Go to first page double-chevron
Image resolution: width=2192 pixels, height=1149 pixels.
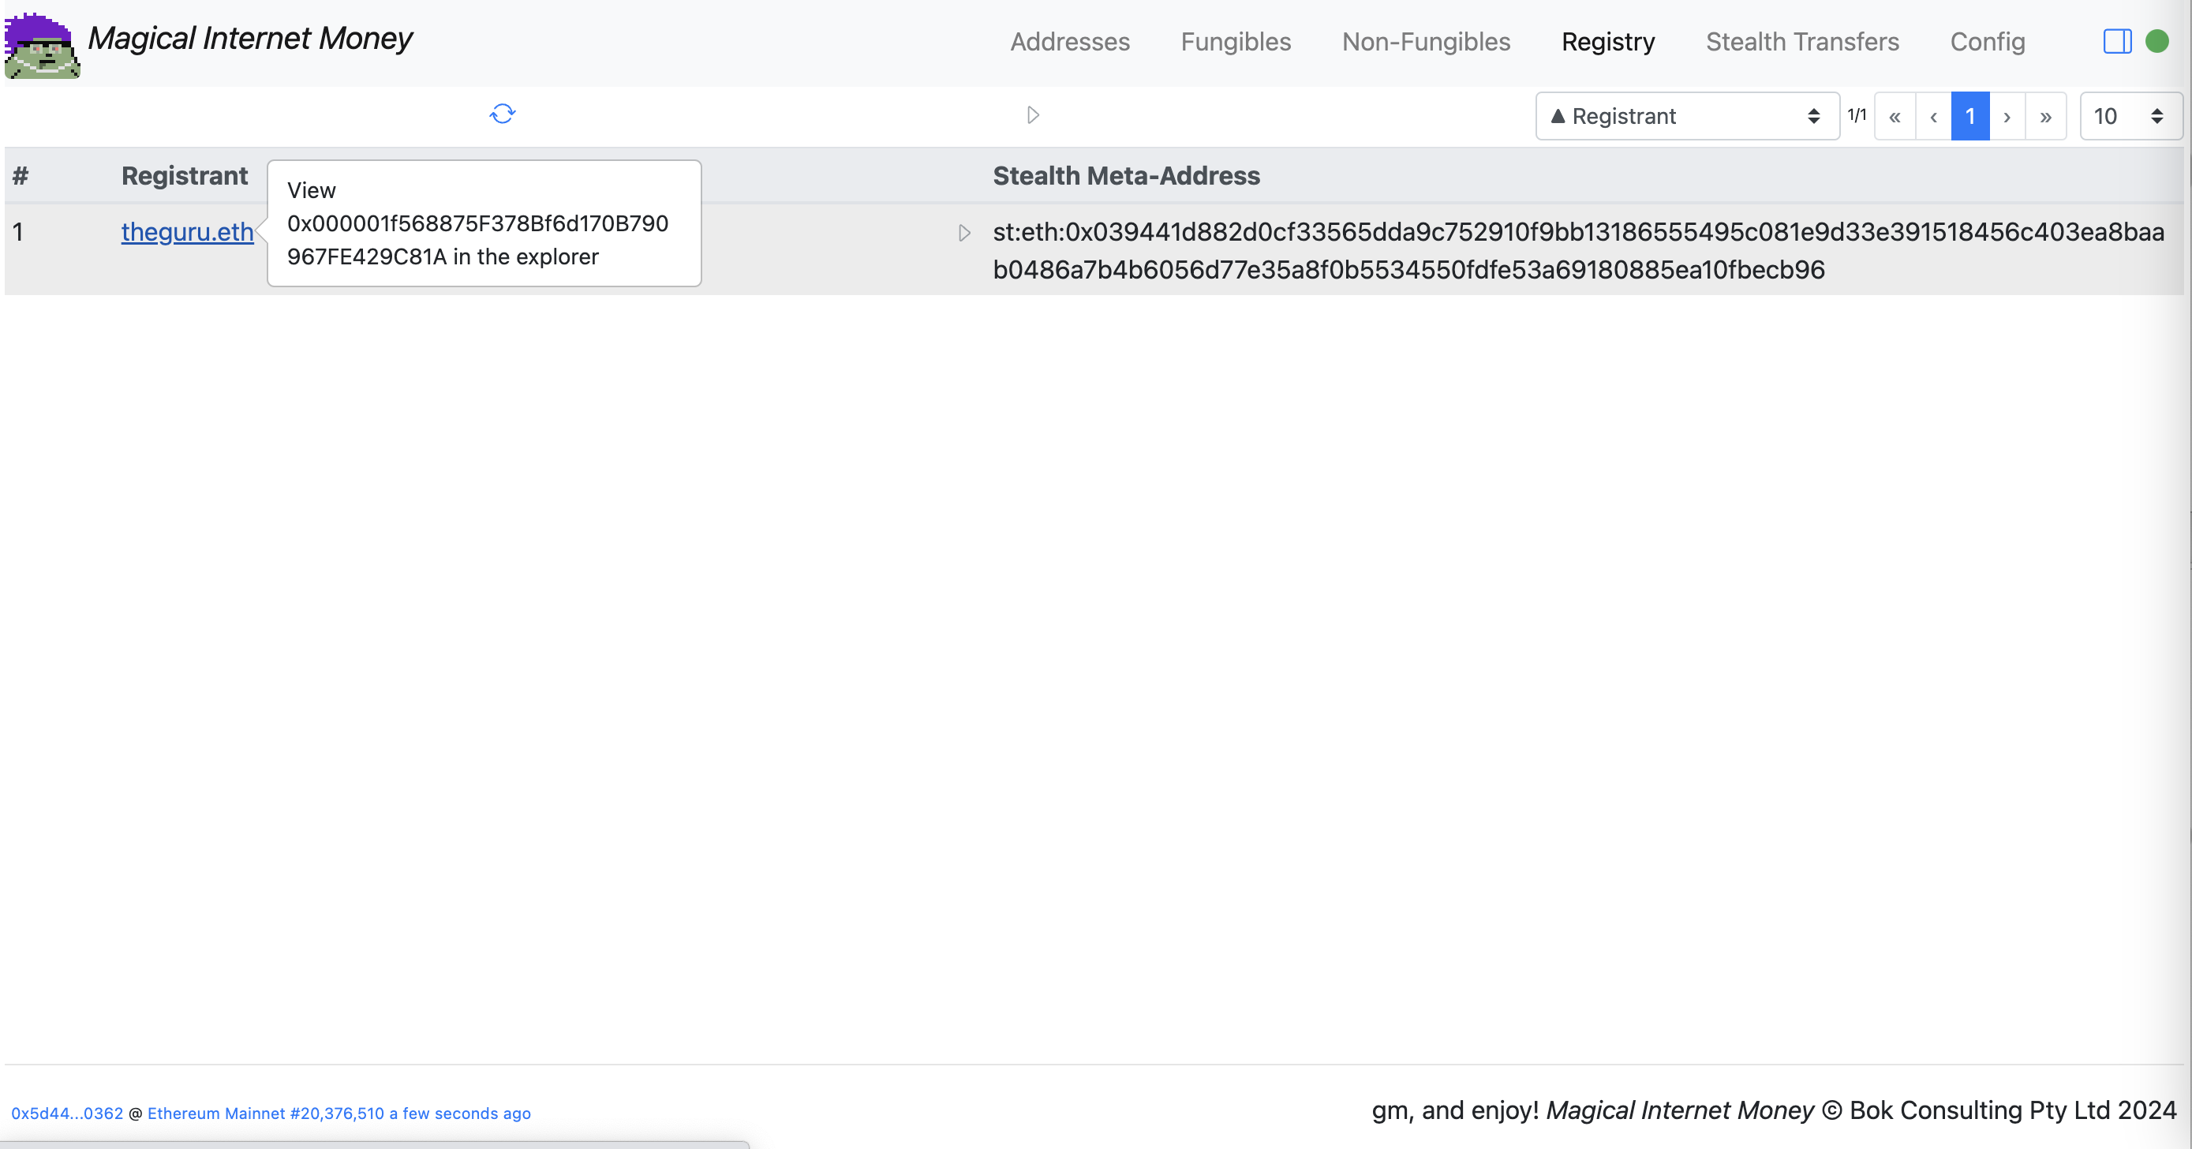pos(1895,117)
